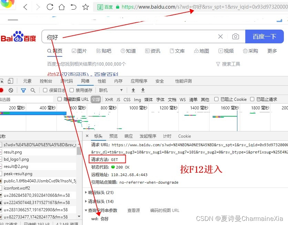Close the request details panel

coord(87,136)
